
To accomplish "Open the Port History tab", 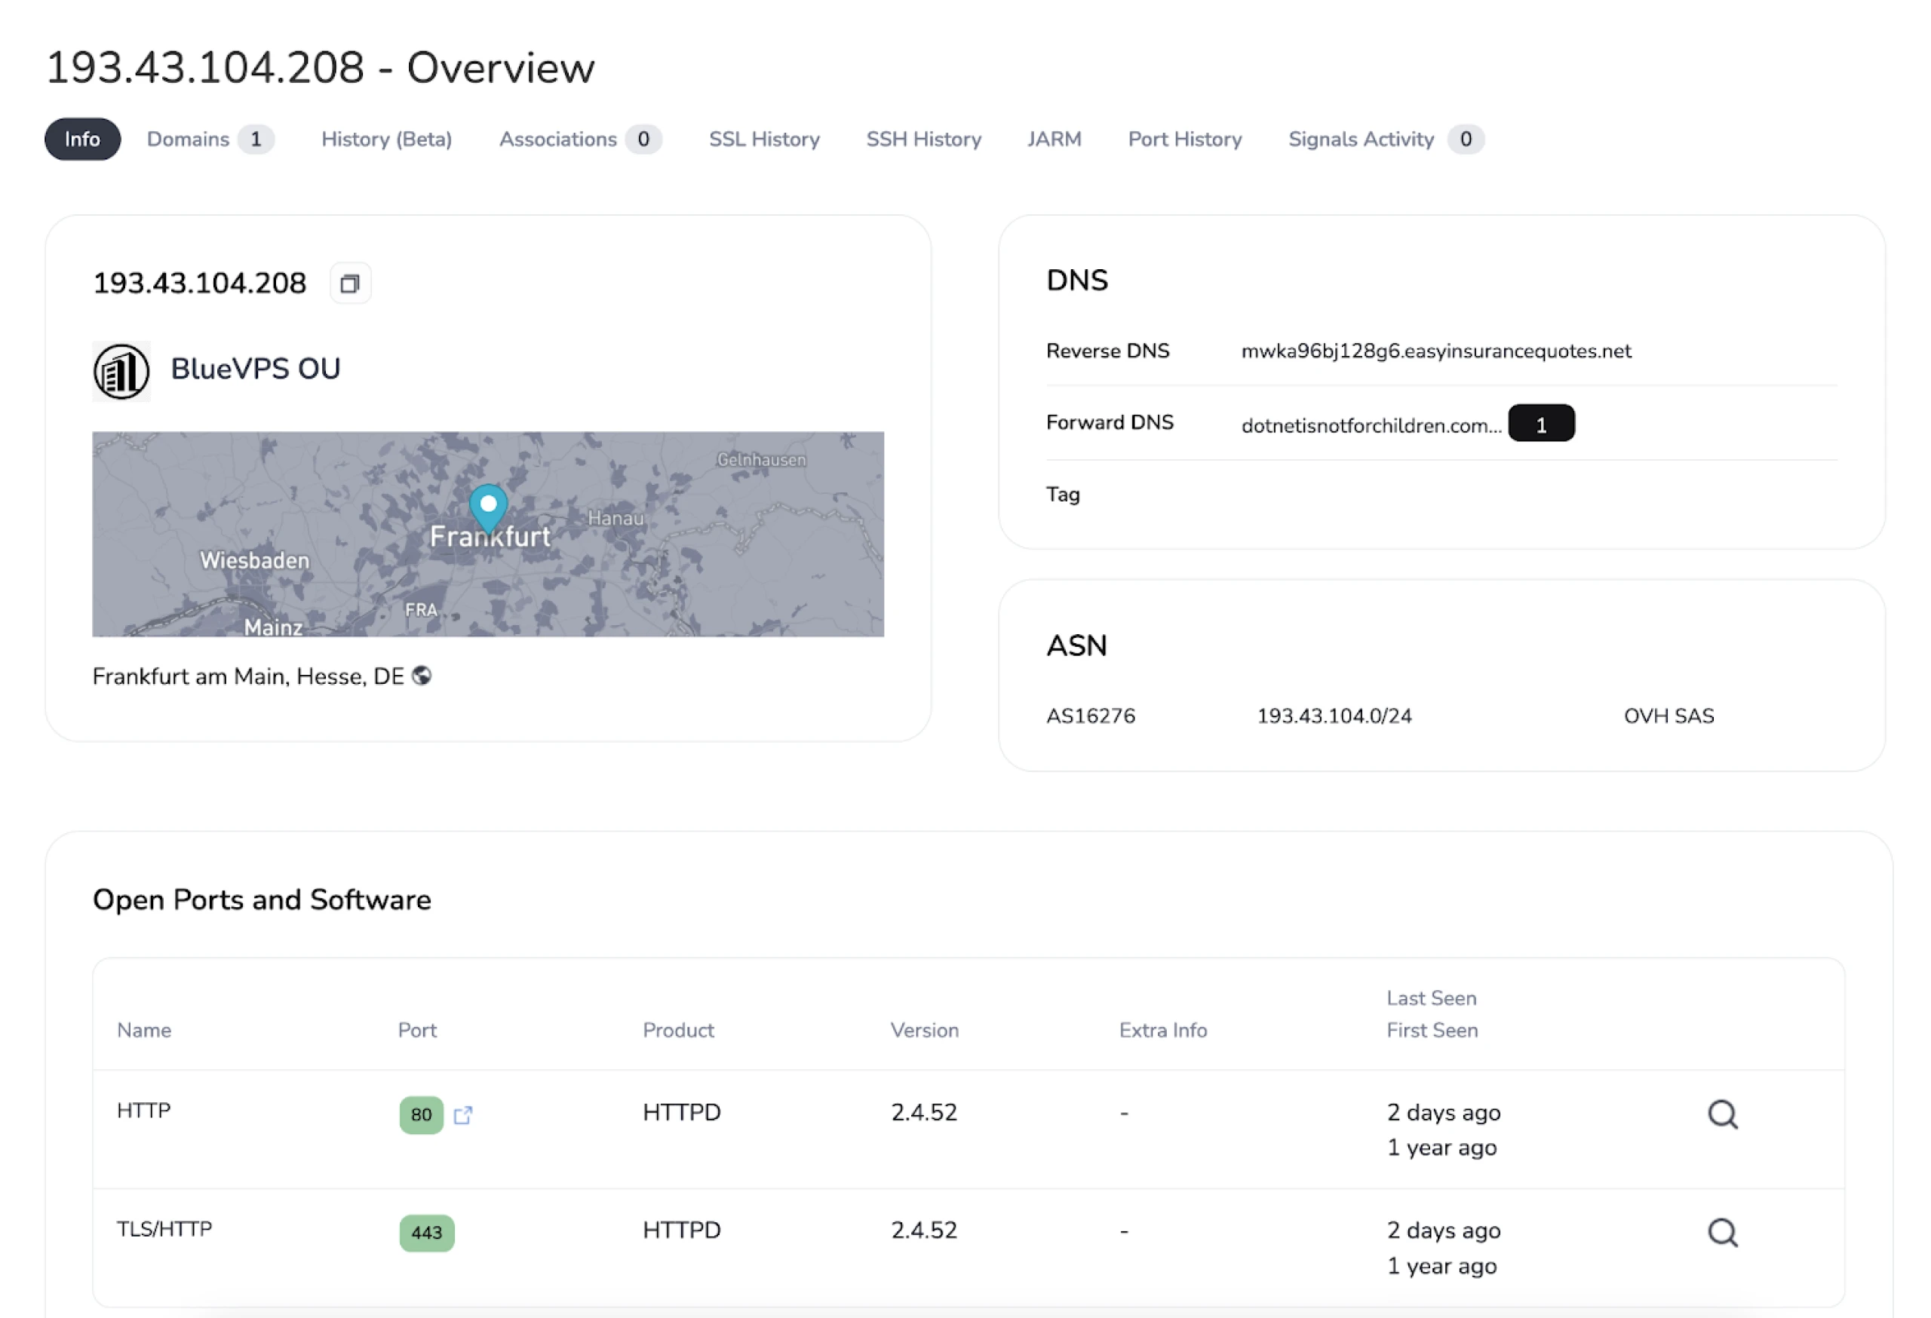I will click(x=1185, y=139).
